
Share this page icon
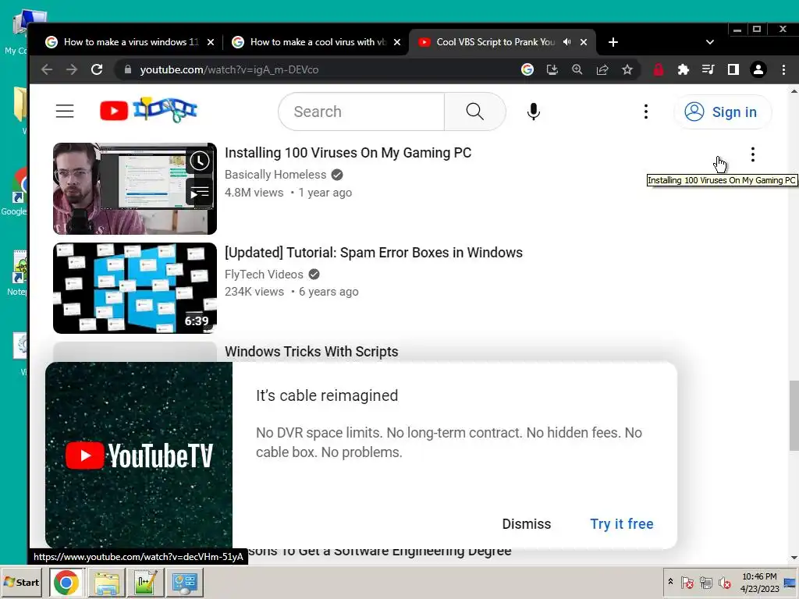(x=602, y=69)
